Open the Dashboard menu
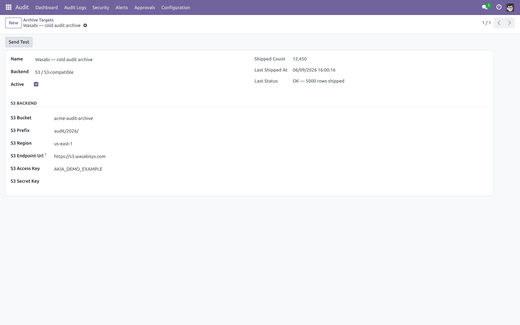This screenshot has height=325, width=520. pos(46,7)
